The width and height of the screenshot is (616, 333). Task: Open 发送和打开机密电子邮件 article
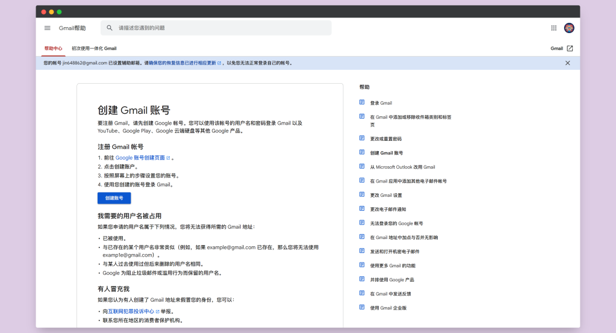tap(395, 251)
